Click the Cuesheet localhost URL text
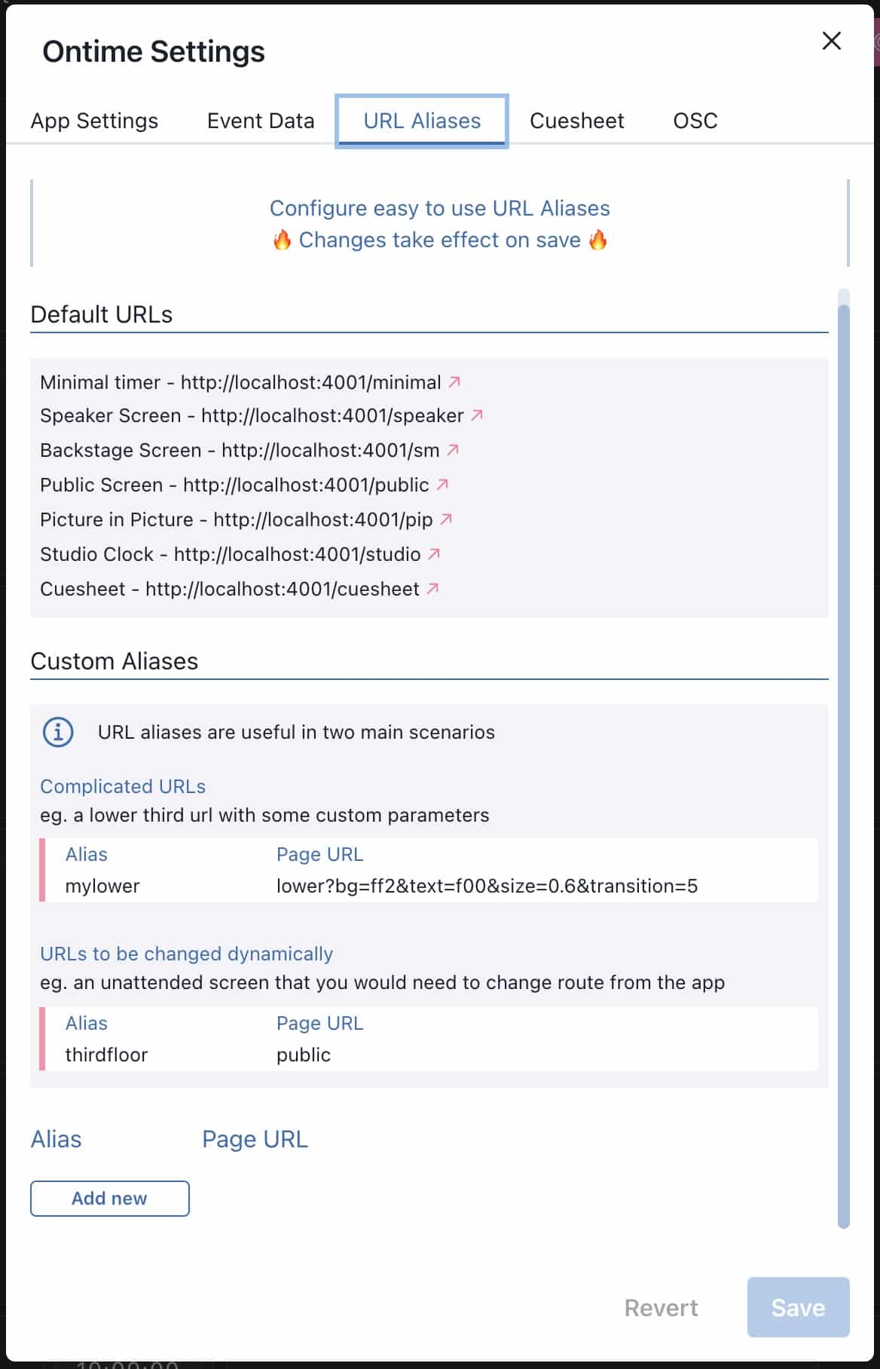This screenshot has width=880, height=1369. tap(282, 589)
